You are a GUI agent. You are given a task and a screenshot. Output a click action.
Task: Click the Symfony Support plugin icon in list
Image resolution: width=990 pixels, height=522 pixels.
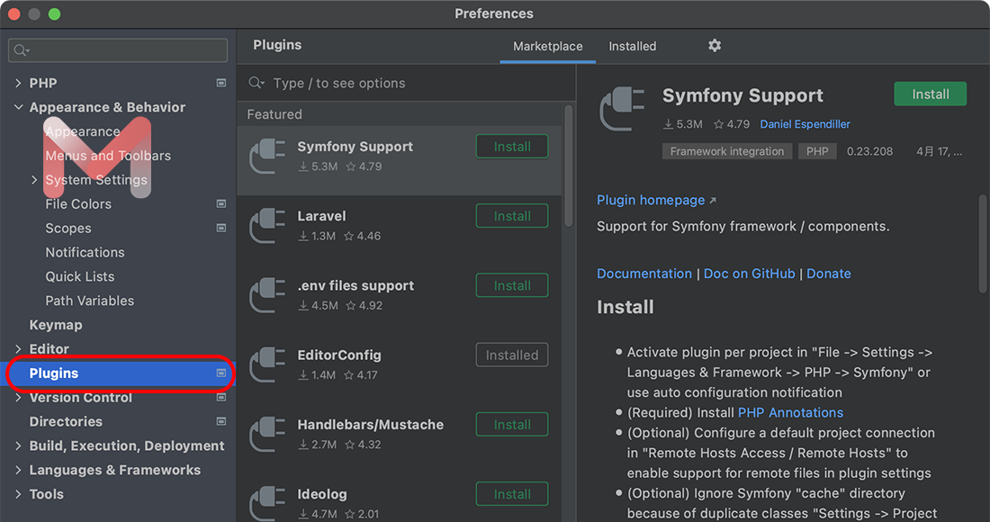click(267, 156)
